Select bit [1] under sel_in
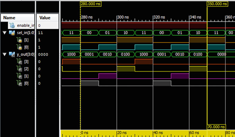This screenshot has height=137, width=235. pyautogui.click(x=26, y=40)
